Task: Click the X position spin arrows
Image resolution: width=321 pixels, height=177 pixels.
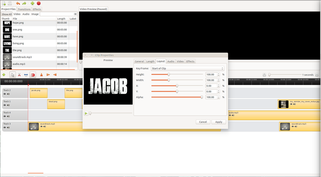Action: (218, 86)
